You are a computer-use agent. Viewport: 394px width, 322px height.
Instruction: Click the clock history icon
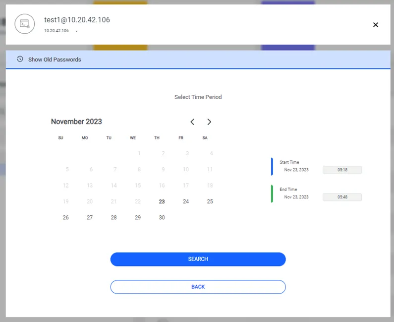click(x=20, y=59)
